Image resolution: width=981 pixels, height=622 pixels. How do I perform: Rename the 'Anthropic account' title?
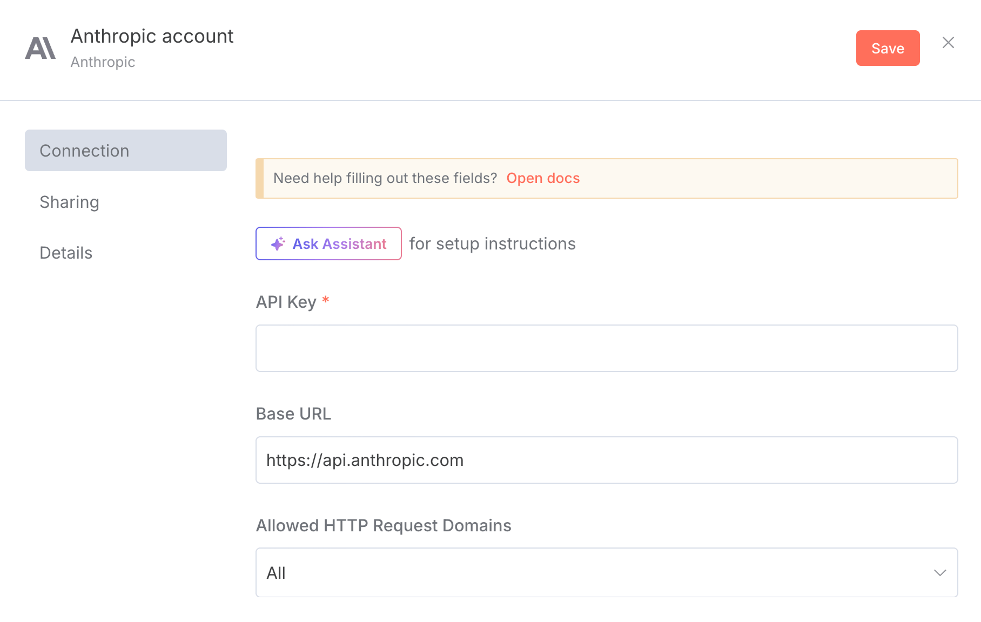click(x=152, y=36)
